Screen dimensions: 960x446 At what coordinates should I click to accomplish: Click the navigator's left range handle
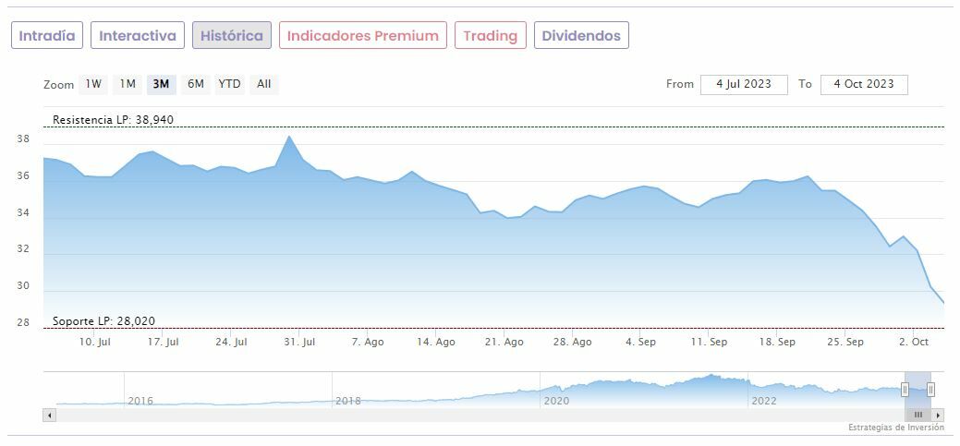coord(905,390)
